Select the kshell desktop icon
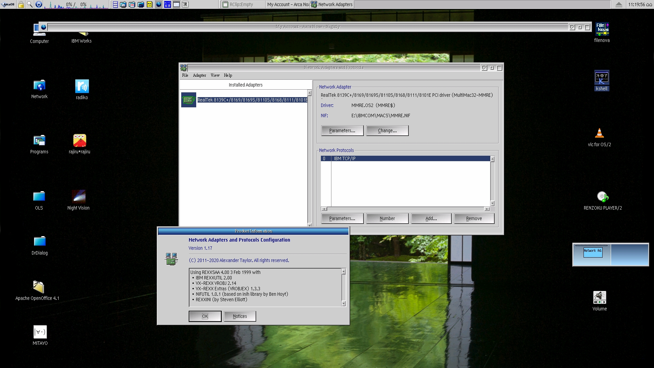The image size is (654, 368). [x=602, y=81]
